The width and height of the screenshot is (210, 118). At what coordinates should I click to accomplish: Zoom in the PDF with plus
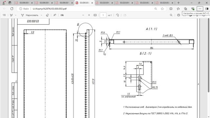tap(89, 15)
